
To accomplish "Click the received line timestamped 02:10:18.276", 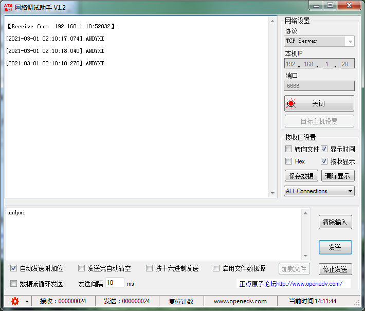I will click(x=55, y=63).
